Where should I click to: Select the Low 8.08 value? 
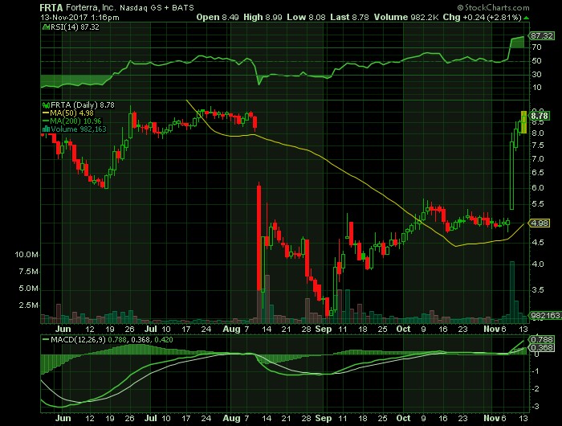point(306,17)
